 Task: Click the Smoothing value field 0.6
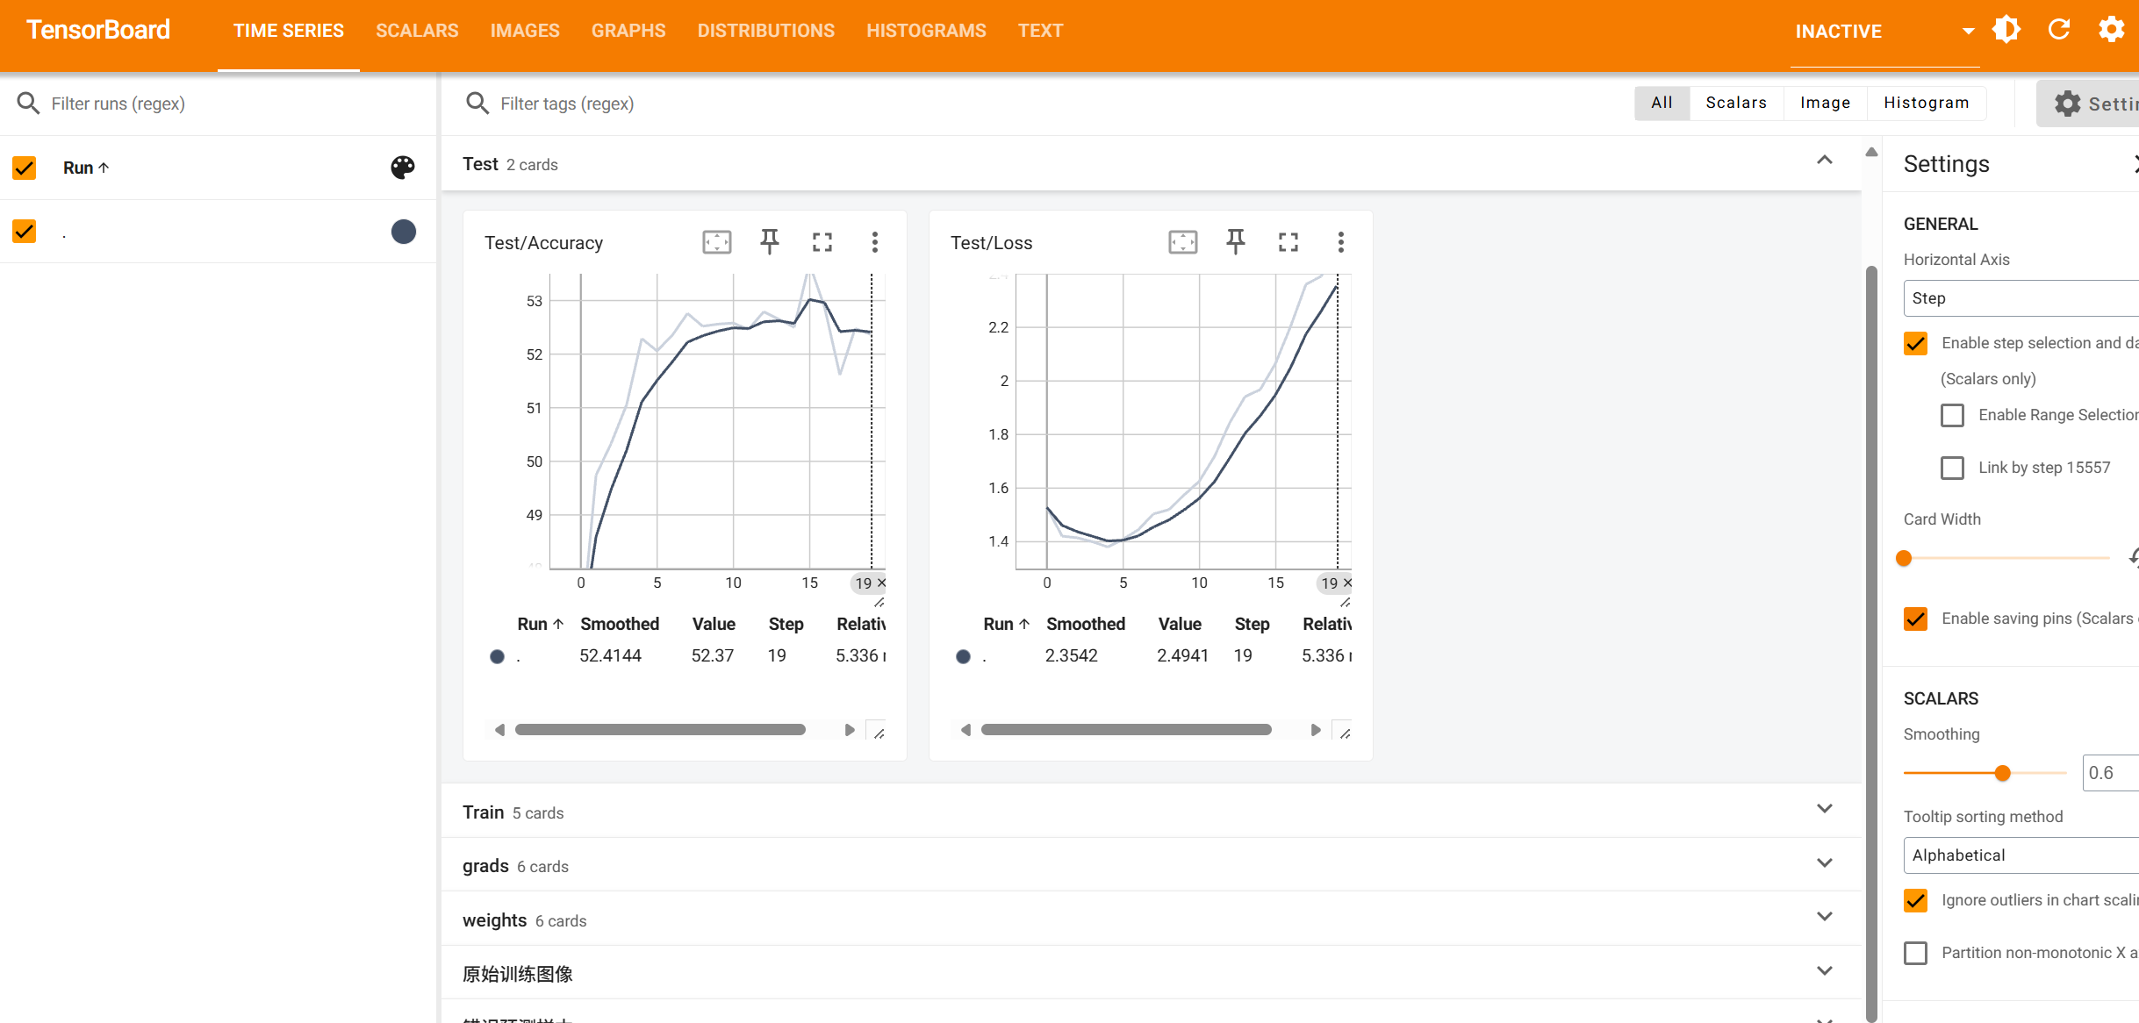tap(2110, 773)
